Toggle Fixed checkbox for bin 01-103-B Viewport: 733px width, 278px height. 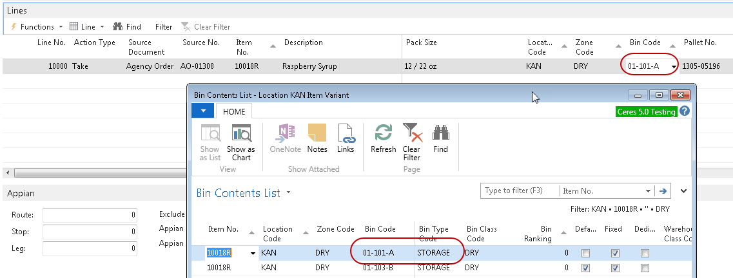pos(615,268)
